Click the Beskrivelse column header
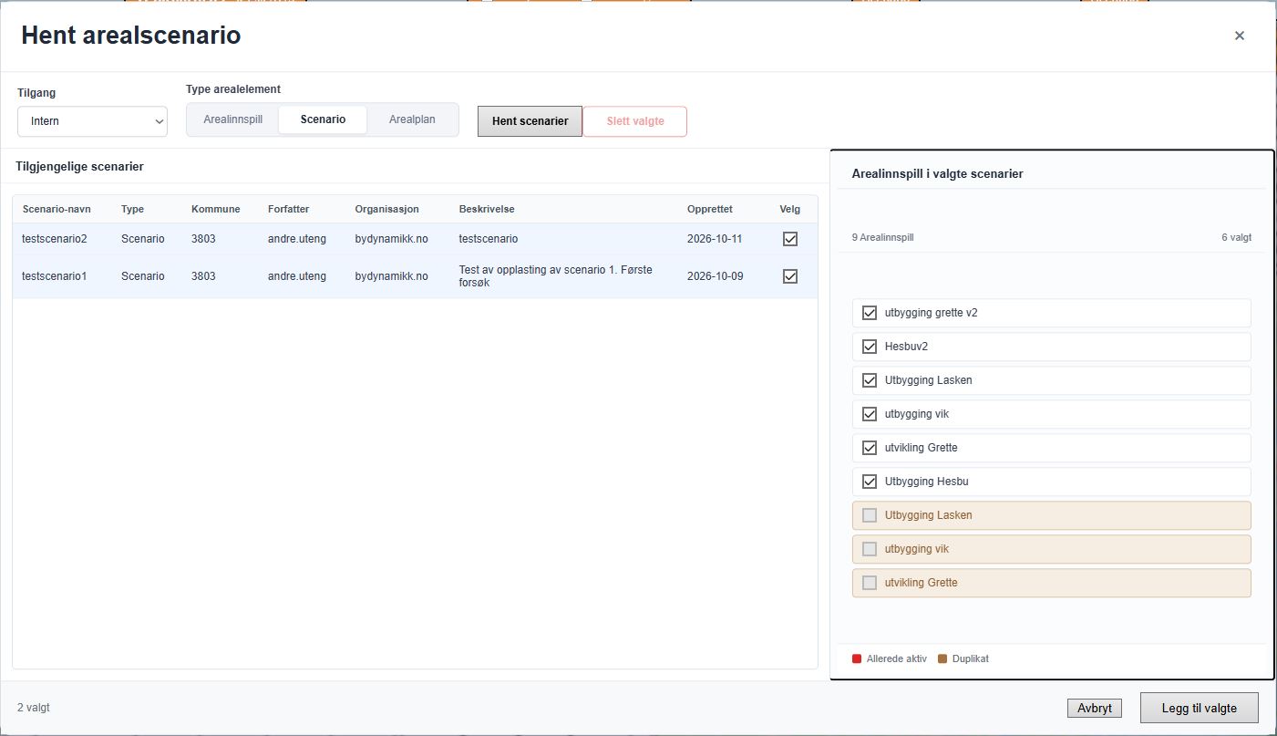1277x736 pixels. click(487, 209)
